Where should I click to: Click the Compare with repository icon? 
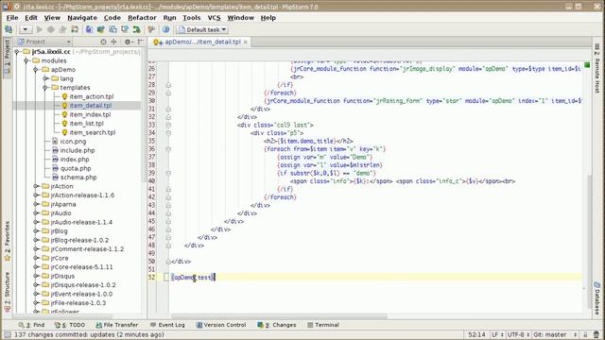(x=112, y=29)
